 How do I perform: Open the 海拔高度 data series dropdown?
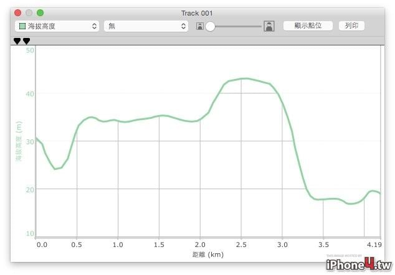(x=57, y=26)
